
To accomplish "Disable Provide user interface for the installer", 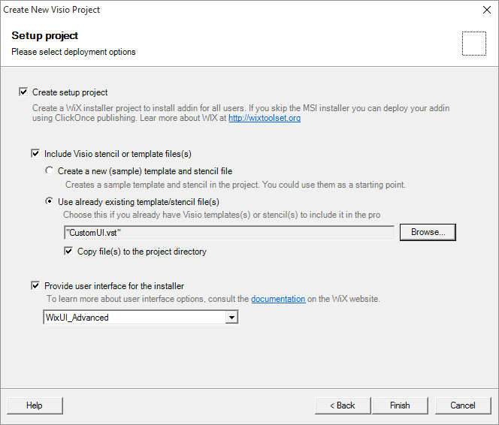I will coord(35,286).
